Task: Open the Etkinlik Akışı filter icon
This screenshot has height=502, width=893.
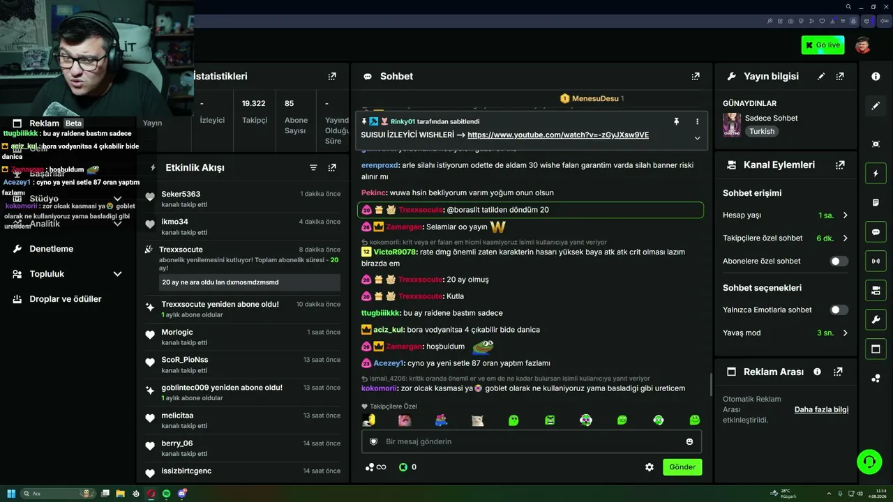Action: tap(313, 167)
